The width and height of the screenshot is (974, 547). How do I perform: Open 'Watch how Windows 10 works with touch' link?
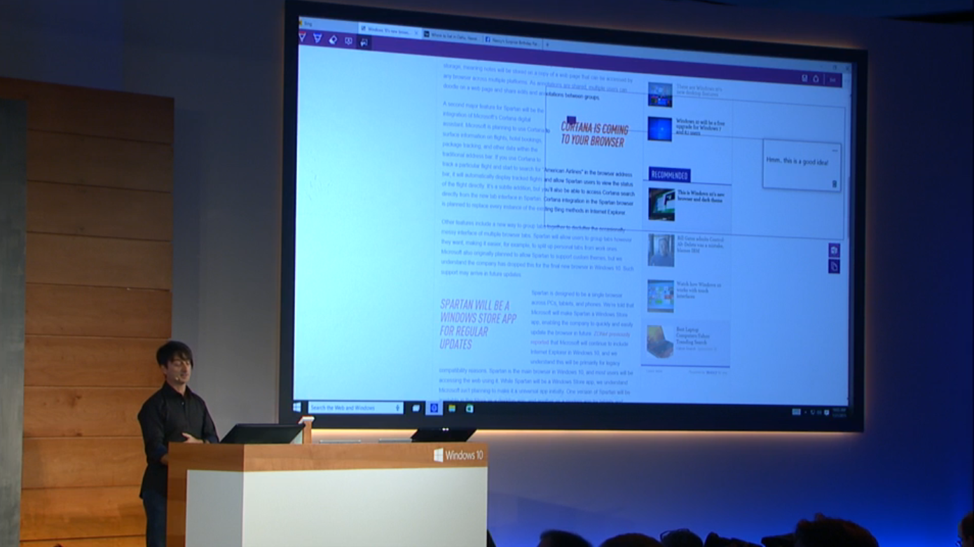click(699, 291)
